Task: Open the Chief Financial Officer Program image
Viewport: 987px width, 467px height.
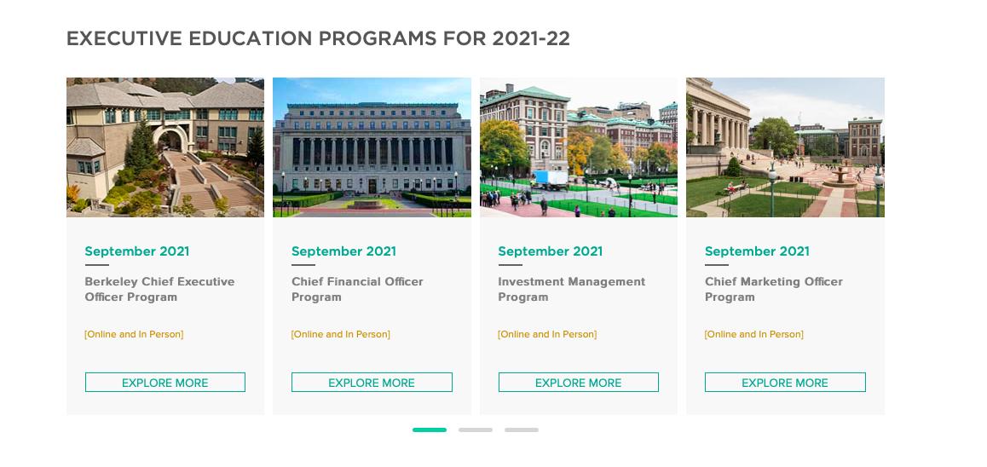Action: (372, 147)
